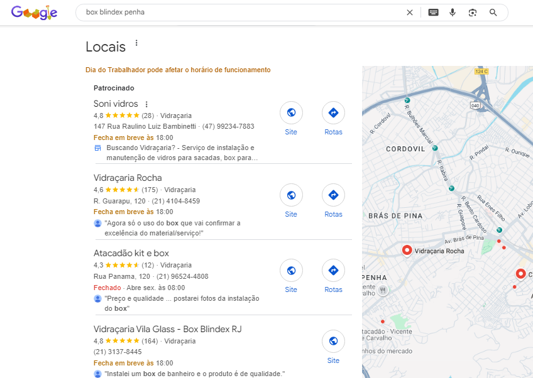Image resolution: width=533 pixels, height=378 pixels.
Task: Click the restaurant marker on the map
Action: click(383, 290)
